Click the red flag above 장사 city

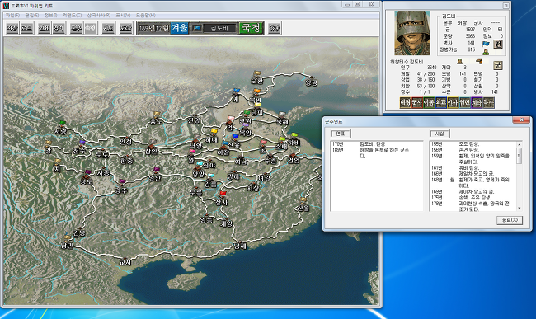223,194
